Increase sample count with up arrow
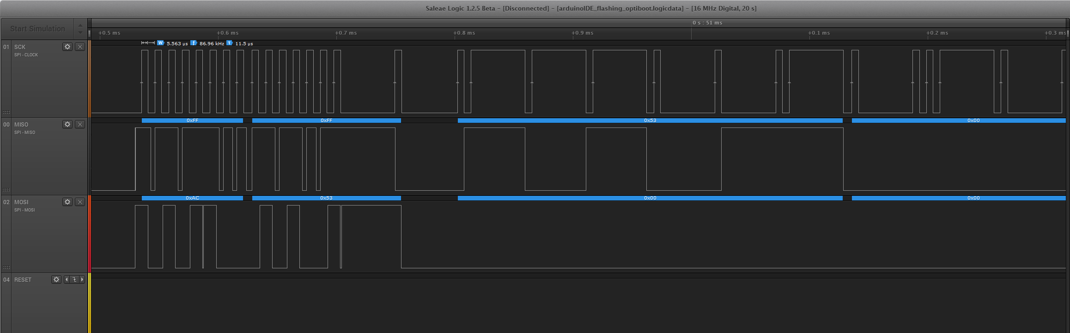1070x333 pixels. [80, 25]
